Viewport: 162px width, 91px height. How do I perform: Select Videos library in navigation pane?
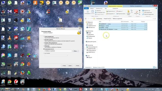pyautogui.click(x=90, y=33)
